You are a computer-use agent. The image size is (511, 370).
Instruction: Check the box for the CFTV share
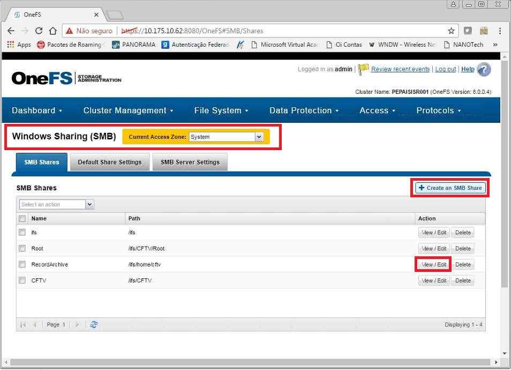[22, 280]
